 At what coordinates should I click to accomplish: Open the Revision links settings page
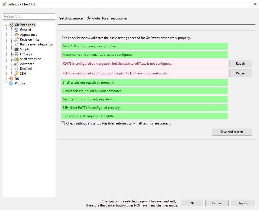coord(30,40)
